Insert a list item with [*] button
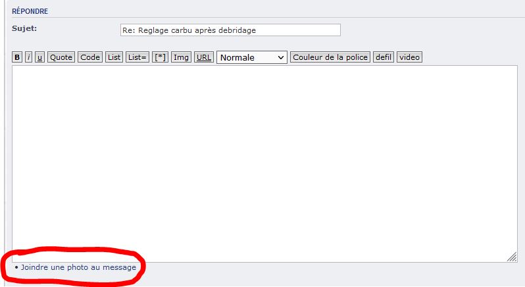The width and height of the screenshot is (525, 287). [x=160, y=57]
